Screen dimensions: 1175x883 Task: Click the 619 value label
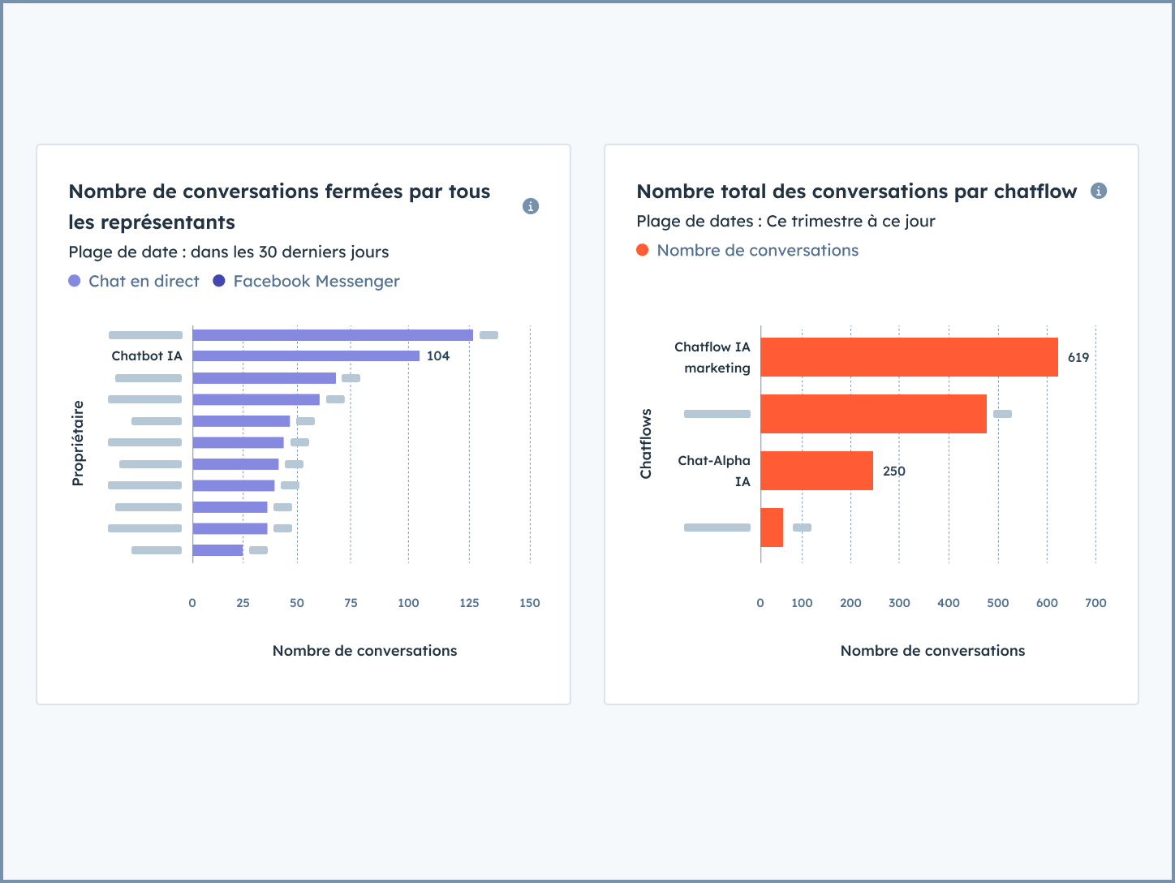click(1078, 358)
